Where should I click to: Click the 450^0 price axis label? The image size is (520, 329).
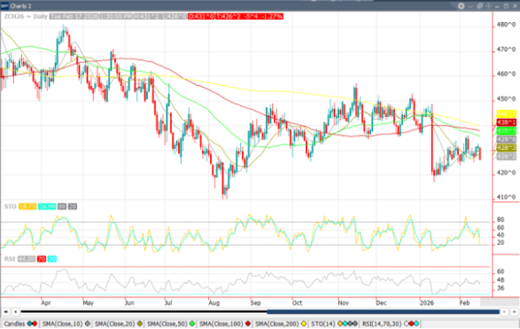click(x=506, y=99)
